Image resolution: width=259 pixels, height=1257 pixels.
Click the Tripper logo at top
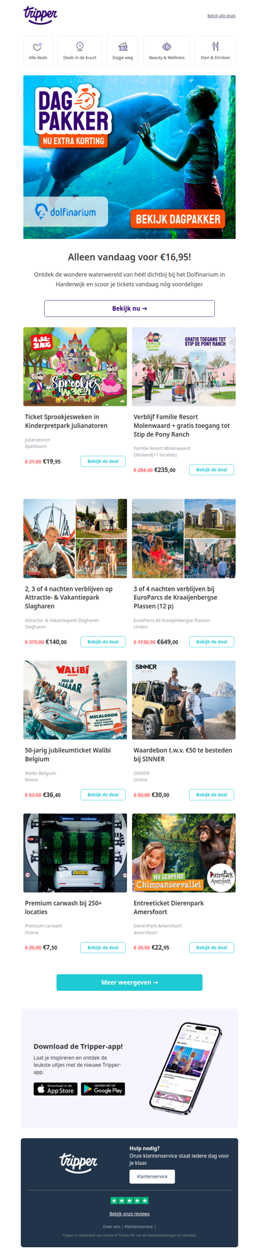click(40, 14)
